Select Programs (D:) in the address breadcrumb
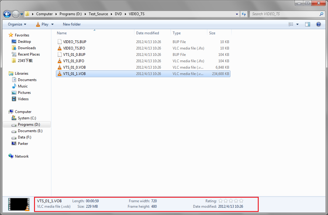 click(71, 14)
